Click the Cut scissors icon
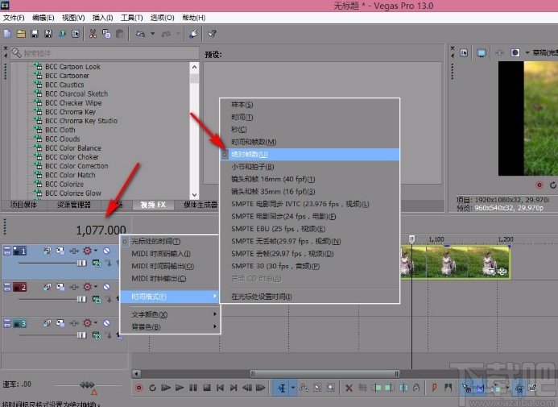The image size is (558, 407). 93,34
